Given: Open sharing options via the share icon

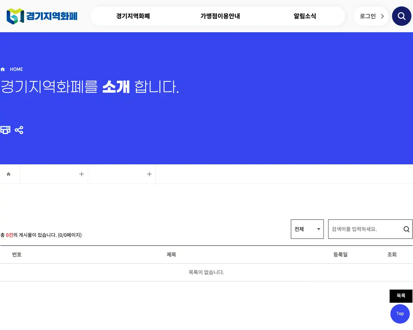Looking at the screenshot, I should pyautogui.click(x=19, y=130).
